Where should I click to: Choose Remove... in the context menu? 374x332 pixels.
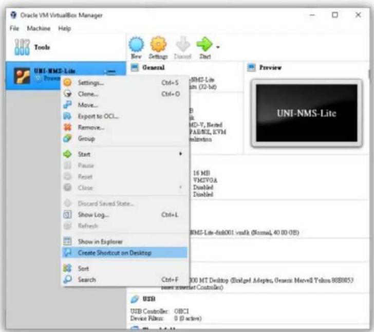coord(124,127)
